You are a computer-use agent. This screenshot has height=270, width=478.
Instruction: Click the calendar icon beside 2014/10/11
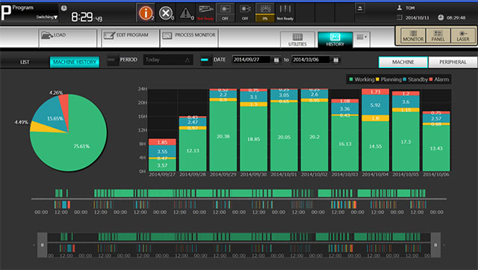pos(400,17)
